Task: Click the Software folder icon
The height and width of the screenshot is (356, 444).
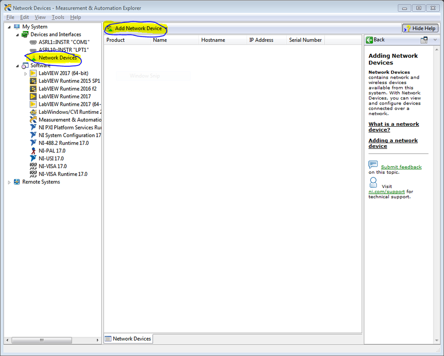Action: (25, 65)
